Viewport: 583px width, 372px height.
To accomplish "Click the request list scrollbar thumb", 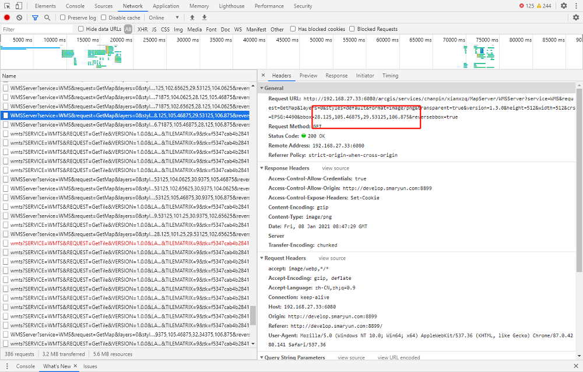I will click(x=253, y=315).
